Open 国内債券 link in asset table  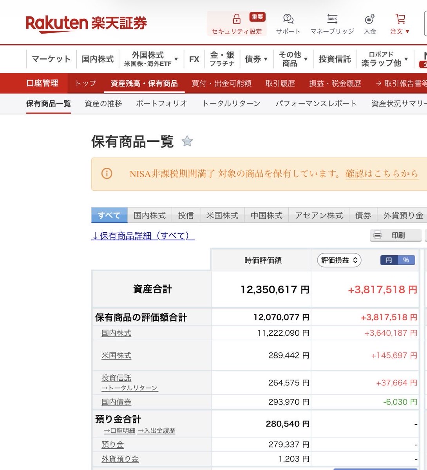pyautogui.click(x=116, y=402)
